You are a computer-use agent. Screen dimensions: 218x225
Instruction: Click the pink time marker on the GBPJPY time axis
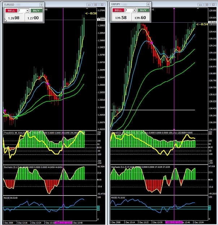pyautogui.click(x=174, y=222)
